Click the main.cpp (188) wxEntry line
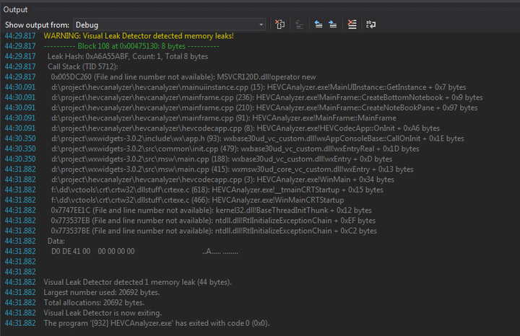 [222, 159]
